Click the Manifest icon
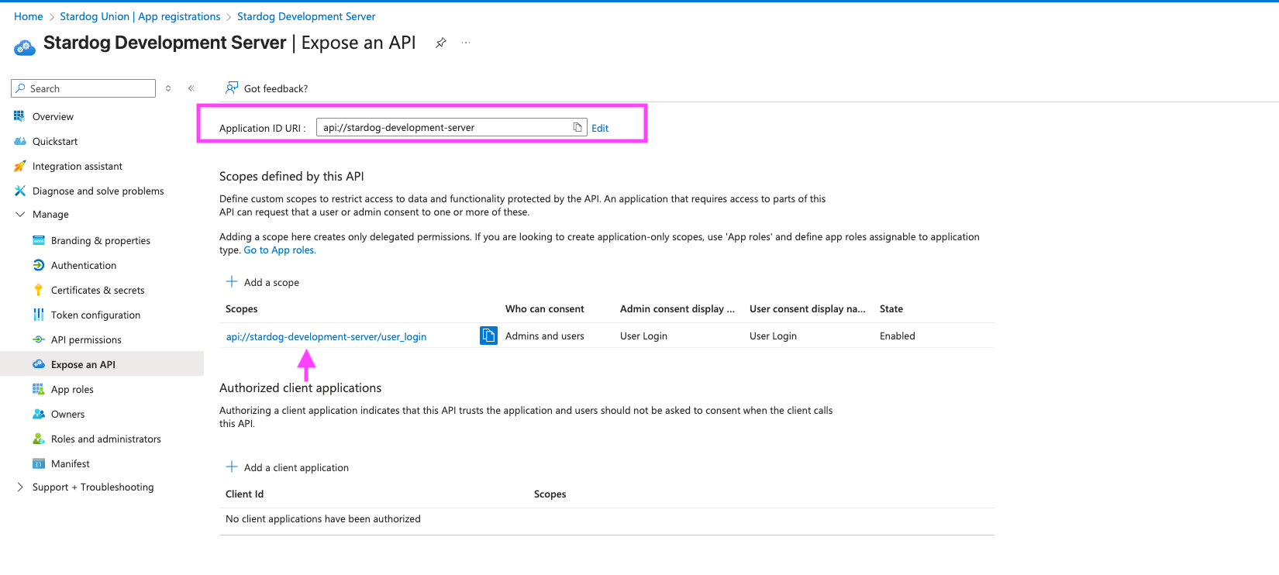 (39, 463)
